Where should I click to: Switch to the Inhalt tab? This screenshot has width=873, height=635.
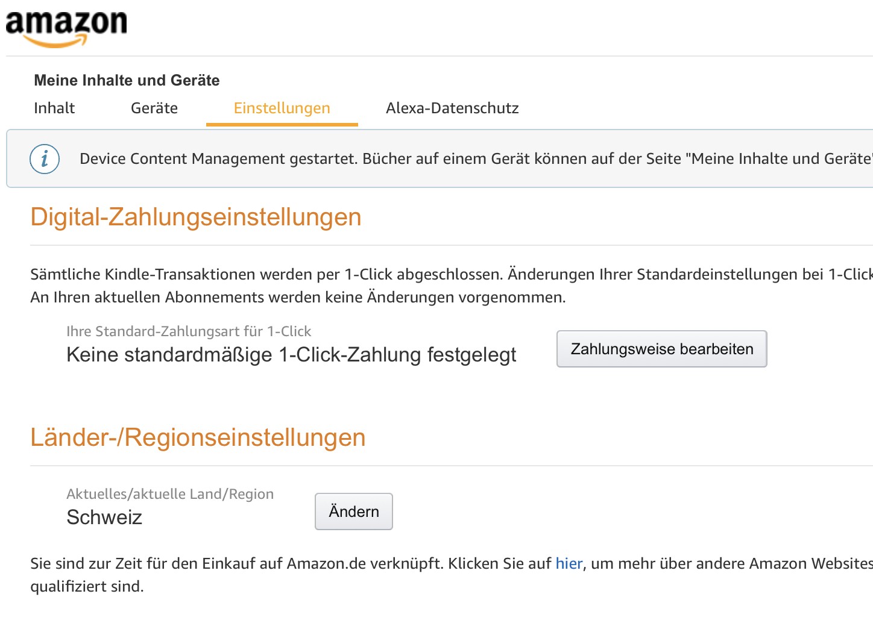click(x=54, y=108)
